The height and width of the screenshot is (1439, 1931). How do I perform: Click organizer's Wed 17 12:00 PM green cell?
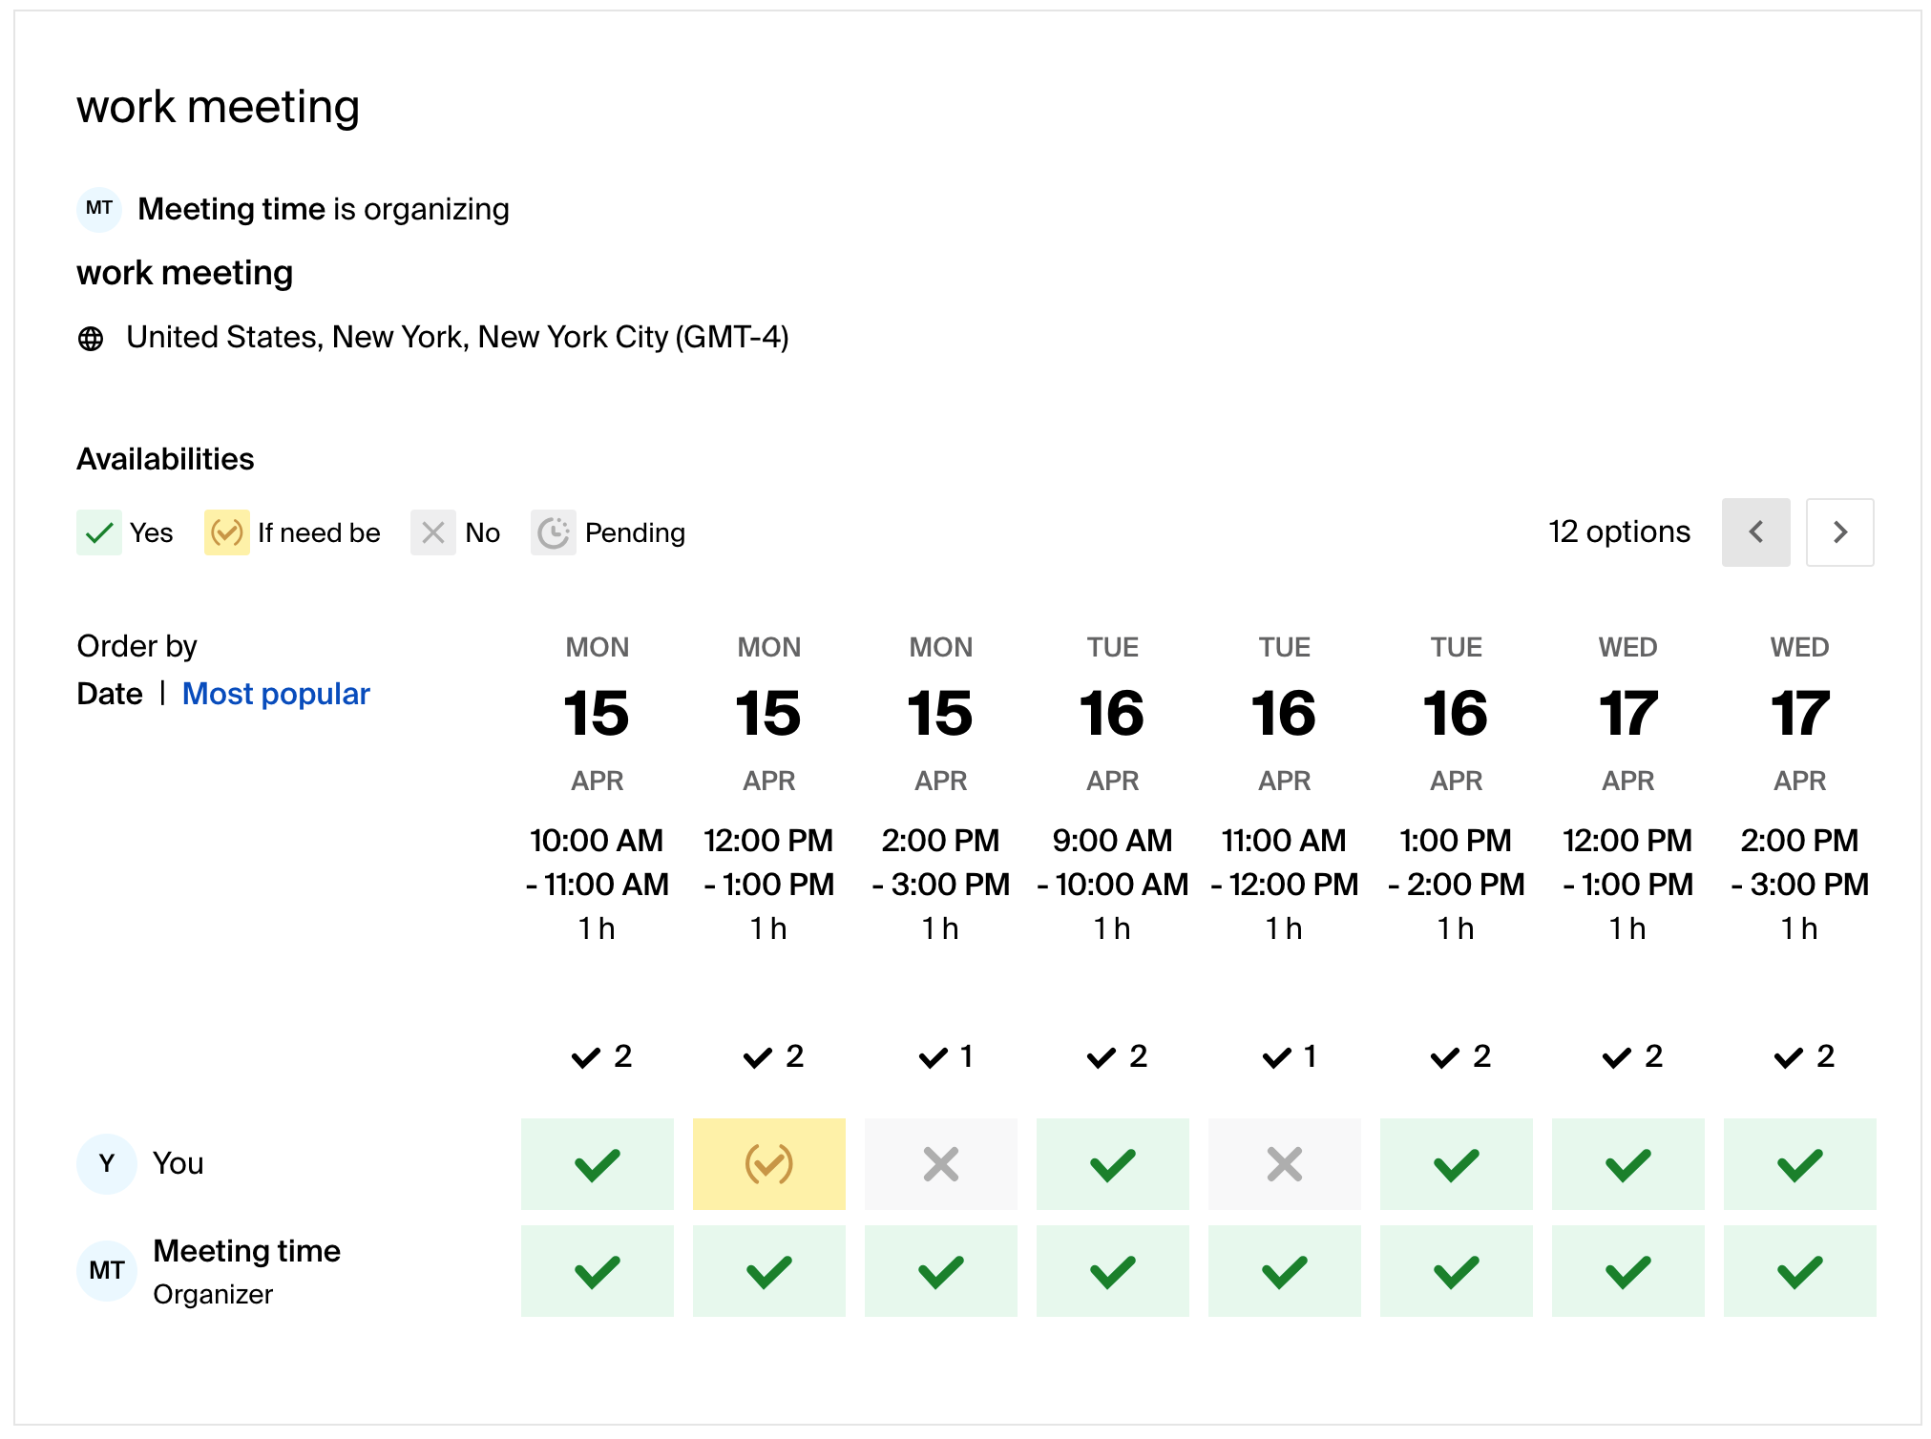pos(1627,1271)
